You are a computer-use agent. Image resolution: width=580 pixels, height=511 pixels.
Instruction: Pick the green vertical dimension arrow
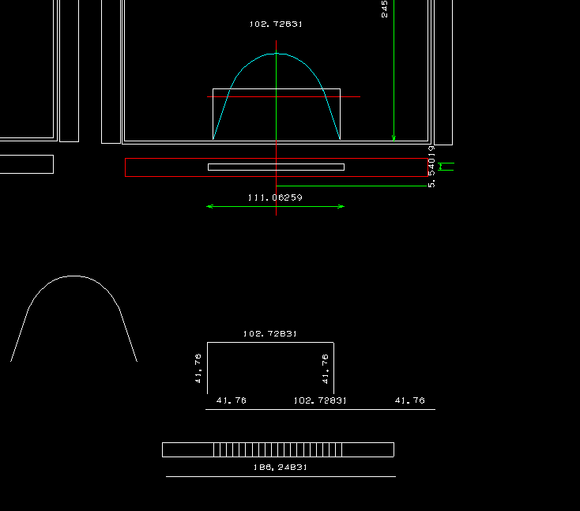[394, 71]
